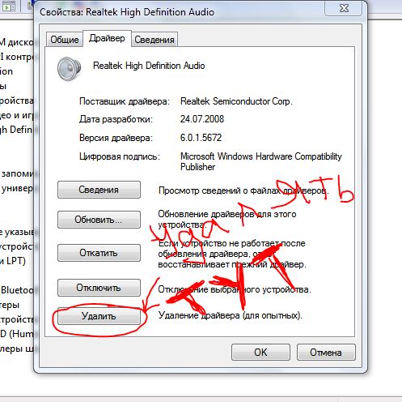This screenshot has height=402, width=402.
Task: Select Realtek Semiconductor Corp. provider text
Action: pos(236,101)
